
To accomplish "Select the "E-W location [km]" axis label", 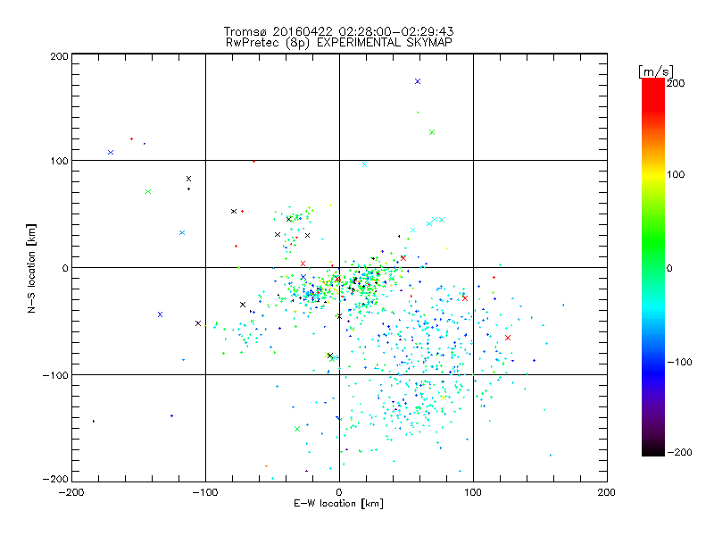I will click(x=338, y=504).
